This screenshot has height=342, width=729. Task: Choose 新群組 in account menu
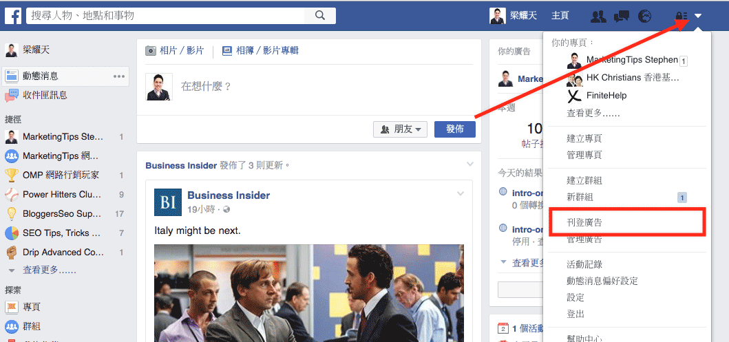(580, 197)
